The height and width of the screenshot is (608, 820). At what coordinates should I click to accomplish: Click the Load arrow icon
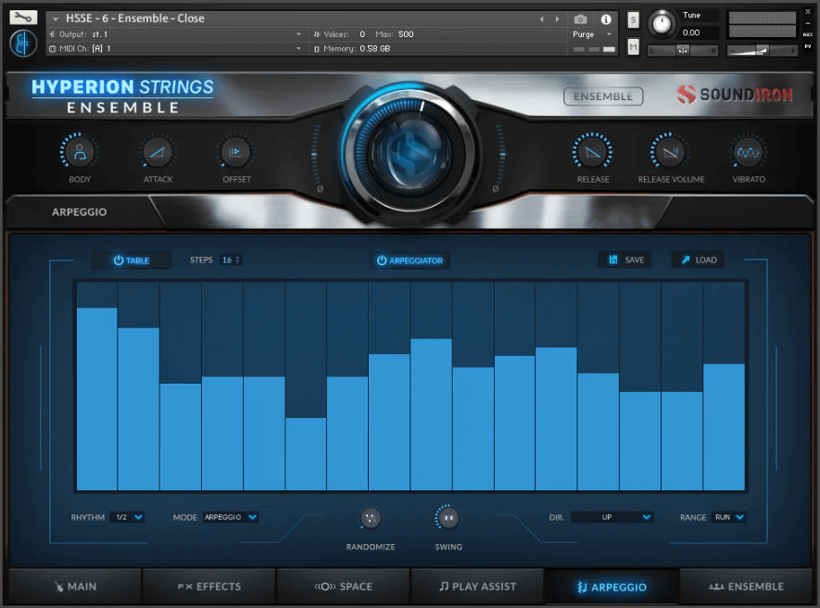pos(685,260)
